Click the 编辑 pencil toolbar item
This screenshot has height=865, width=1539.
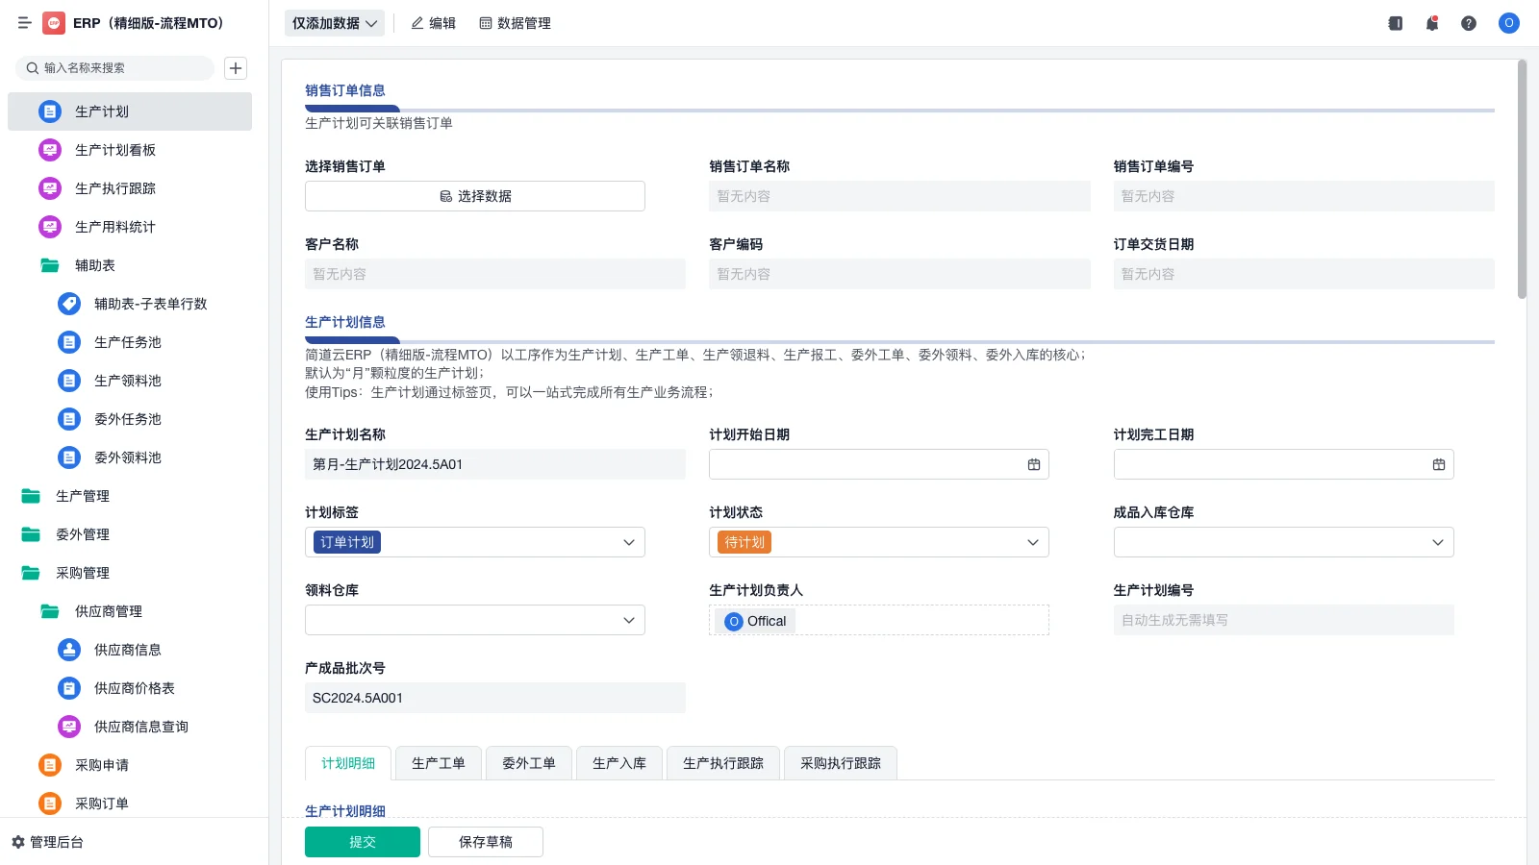click(433, 23)
